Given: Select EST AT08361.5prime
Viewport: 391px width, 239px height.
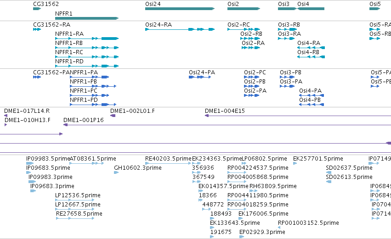Looking at the screenshot, I should point(93,159).
